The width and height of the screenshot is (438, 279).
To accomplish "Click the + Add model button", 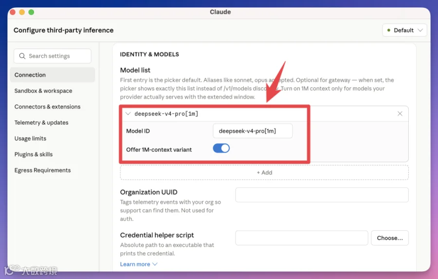I will [264, 172].
